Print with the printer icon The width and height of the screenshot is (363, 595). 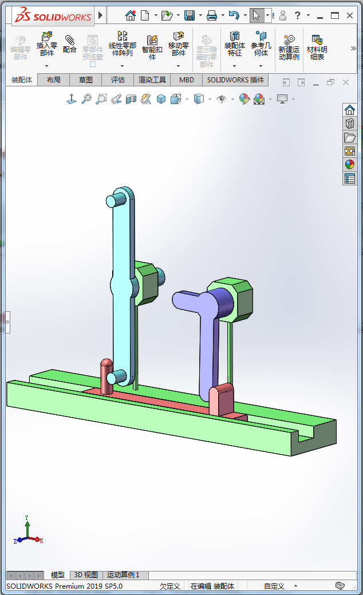(212, 15)
